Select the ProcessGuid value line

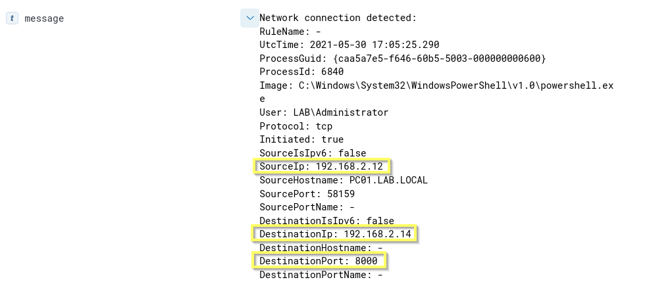pos(402,59)
